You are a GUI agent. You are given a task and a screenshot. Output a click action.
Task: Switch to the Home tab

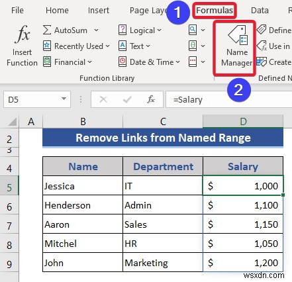57,10
